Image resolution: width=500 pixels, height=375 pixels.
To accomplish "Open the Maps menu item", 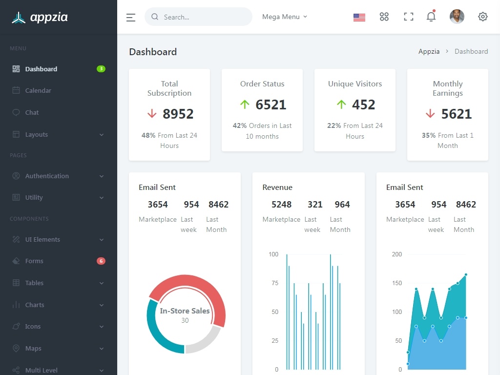I will [x=59, y=348].
